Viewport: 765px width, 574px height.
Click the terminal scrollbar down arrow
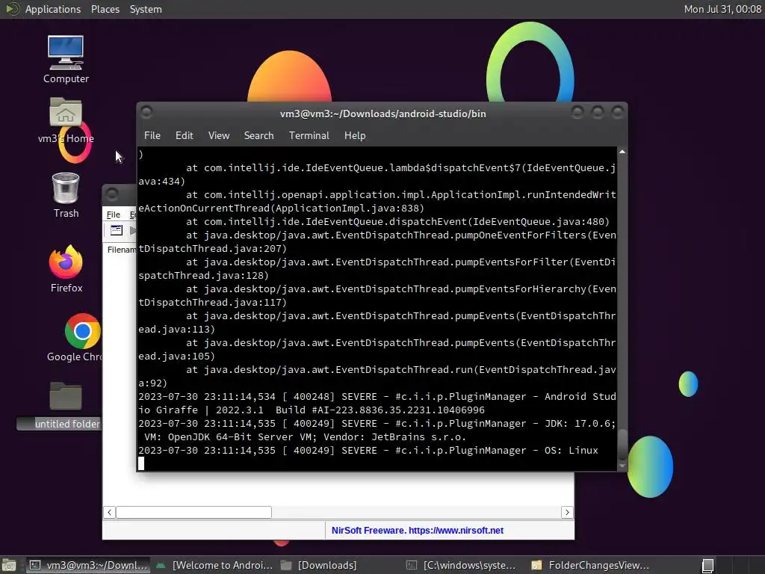622,466
